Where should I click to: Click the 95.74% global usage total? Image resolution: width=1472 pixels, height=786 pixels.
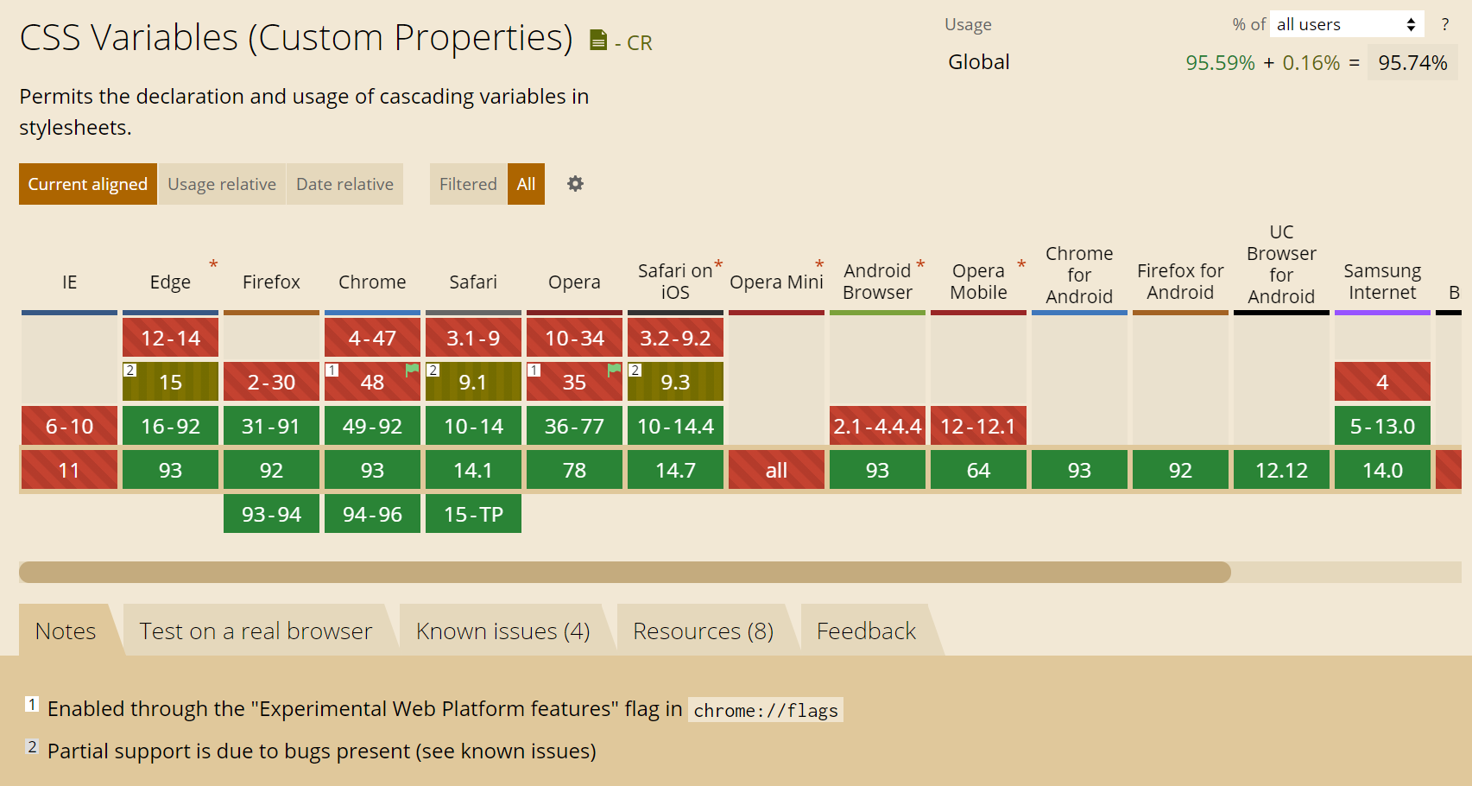tap(1412, 63)
